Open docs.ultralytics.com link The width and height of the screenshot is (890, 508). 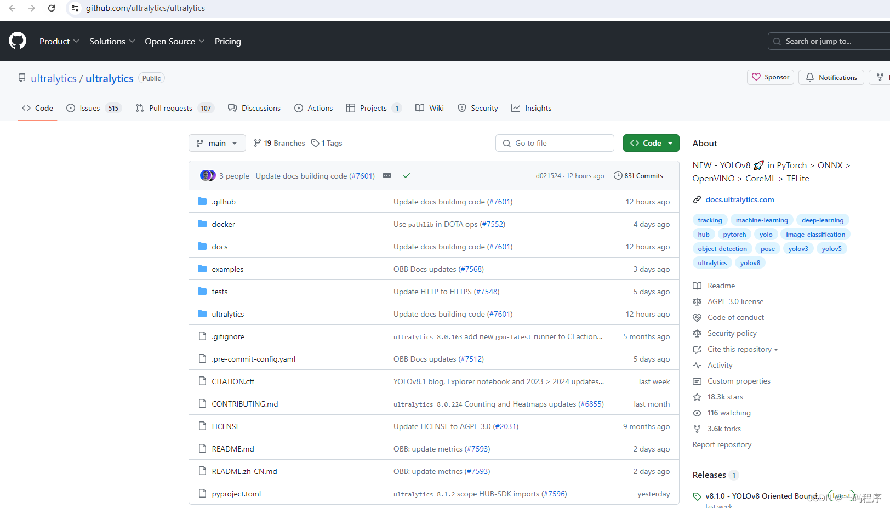click(x=740, y=199)
